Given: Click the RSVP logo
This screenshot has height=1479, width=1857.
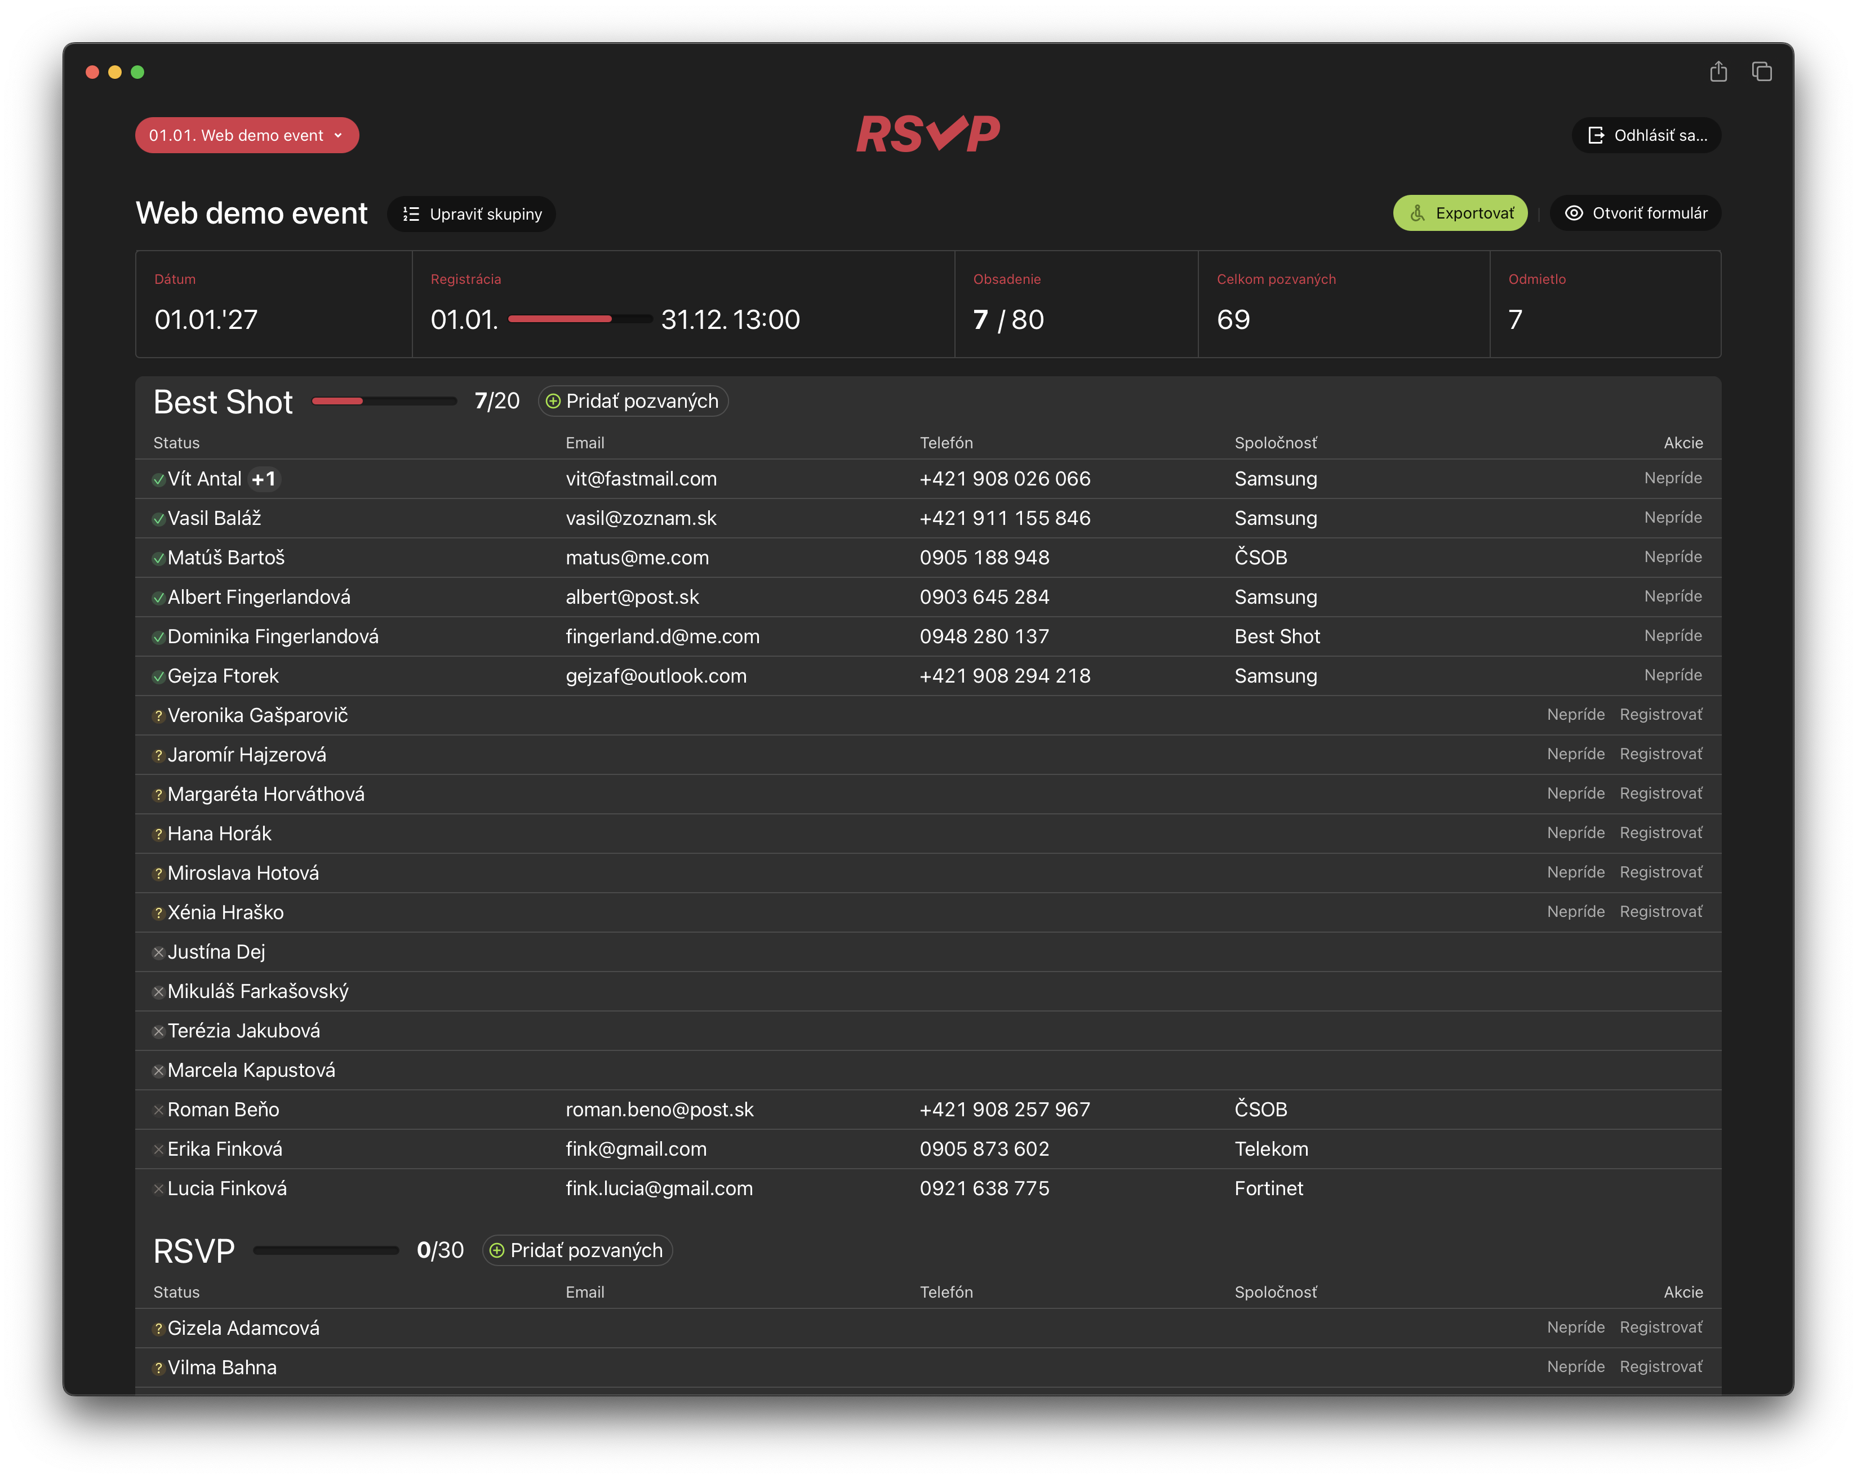Looking at the screenshot, I should [927, 134].
